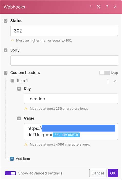Collapse the Item 1 tree node

pyautogui.click(x=12, y=81)
